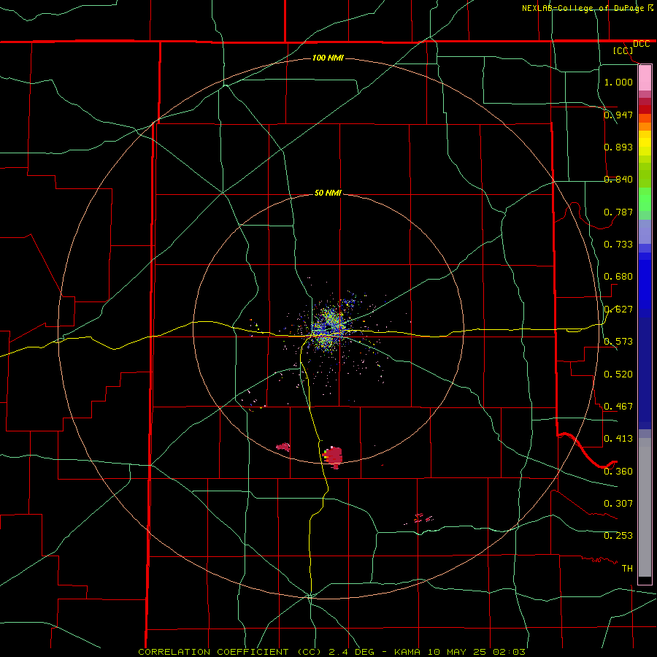Select the 0.947 legend value
The height and width of the screenshot is (657, 657).
click(x=618, y=115)
